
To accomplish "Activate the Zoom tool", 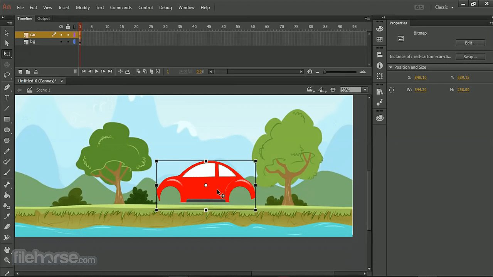I will (6, 260).
